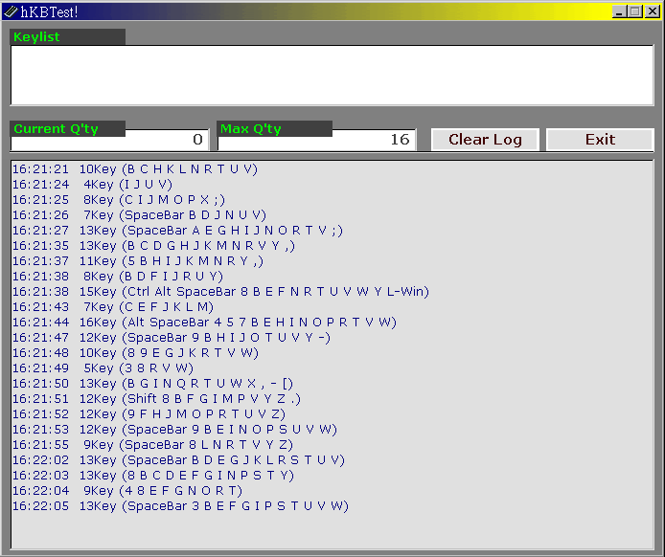Click inside the Keylist text box
Screen dimensions: 665x557
tap(332, 75)
